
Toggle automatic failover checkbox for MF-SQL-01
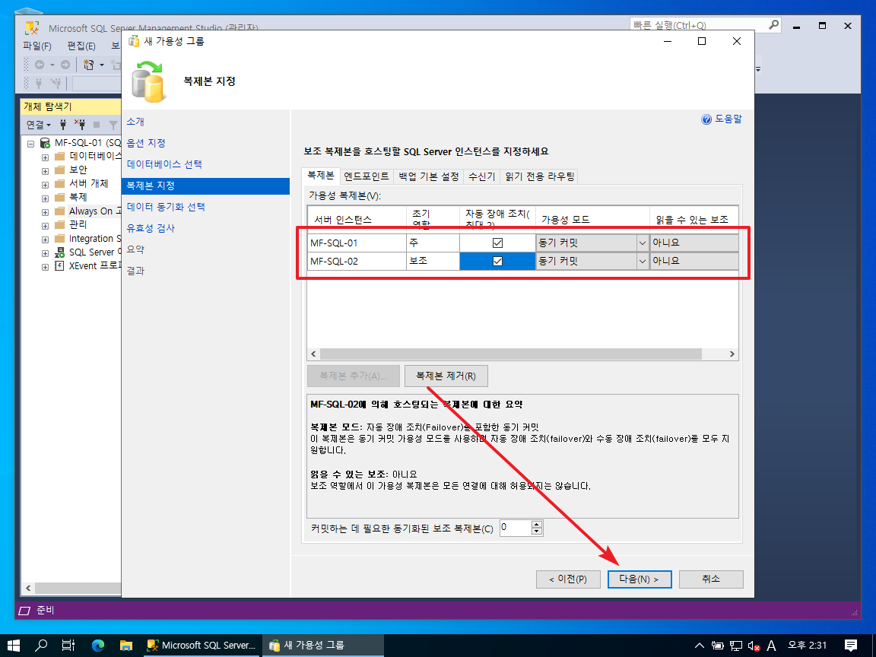497,243
